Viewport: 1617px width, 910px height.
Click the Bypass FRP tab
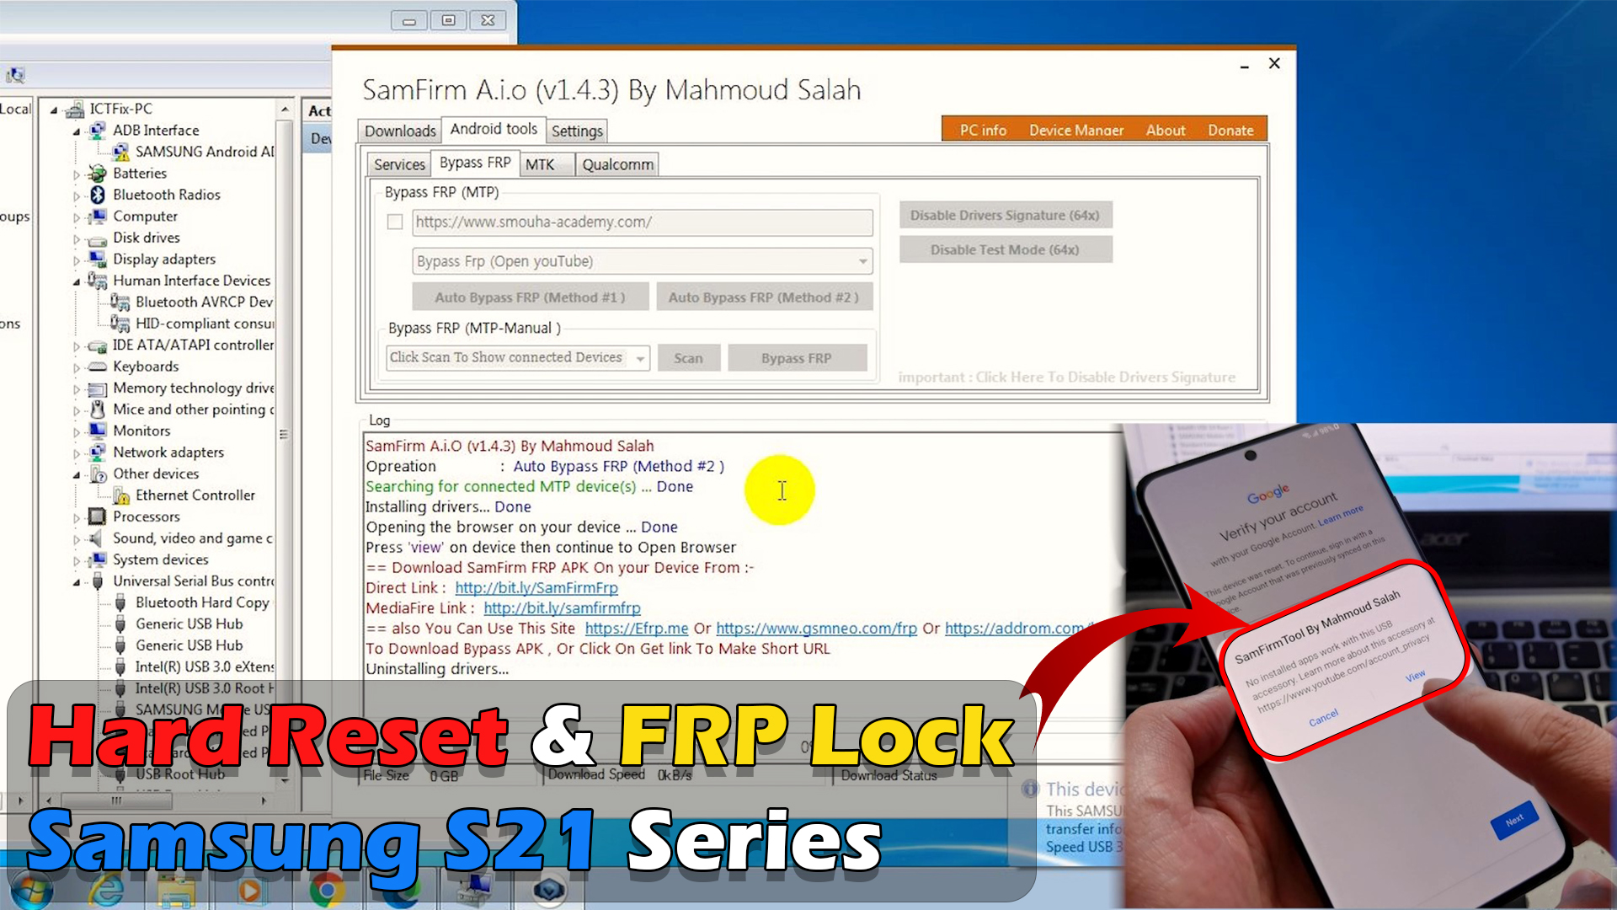(474, 163)
